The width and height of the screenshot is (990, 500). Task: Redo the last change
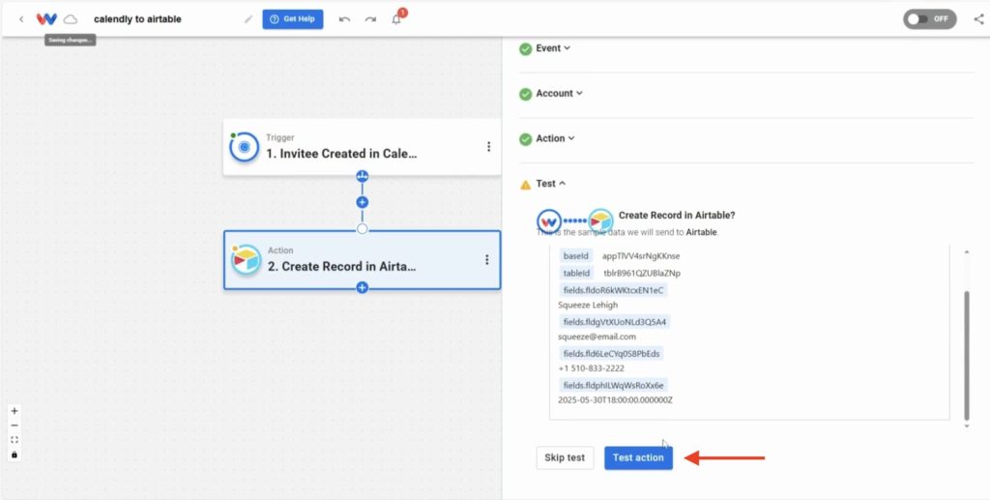point(370,19)
